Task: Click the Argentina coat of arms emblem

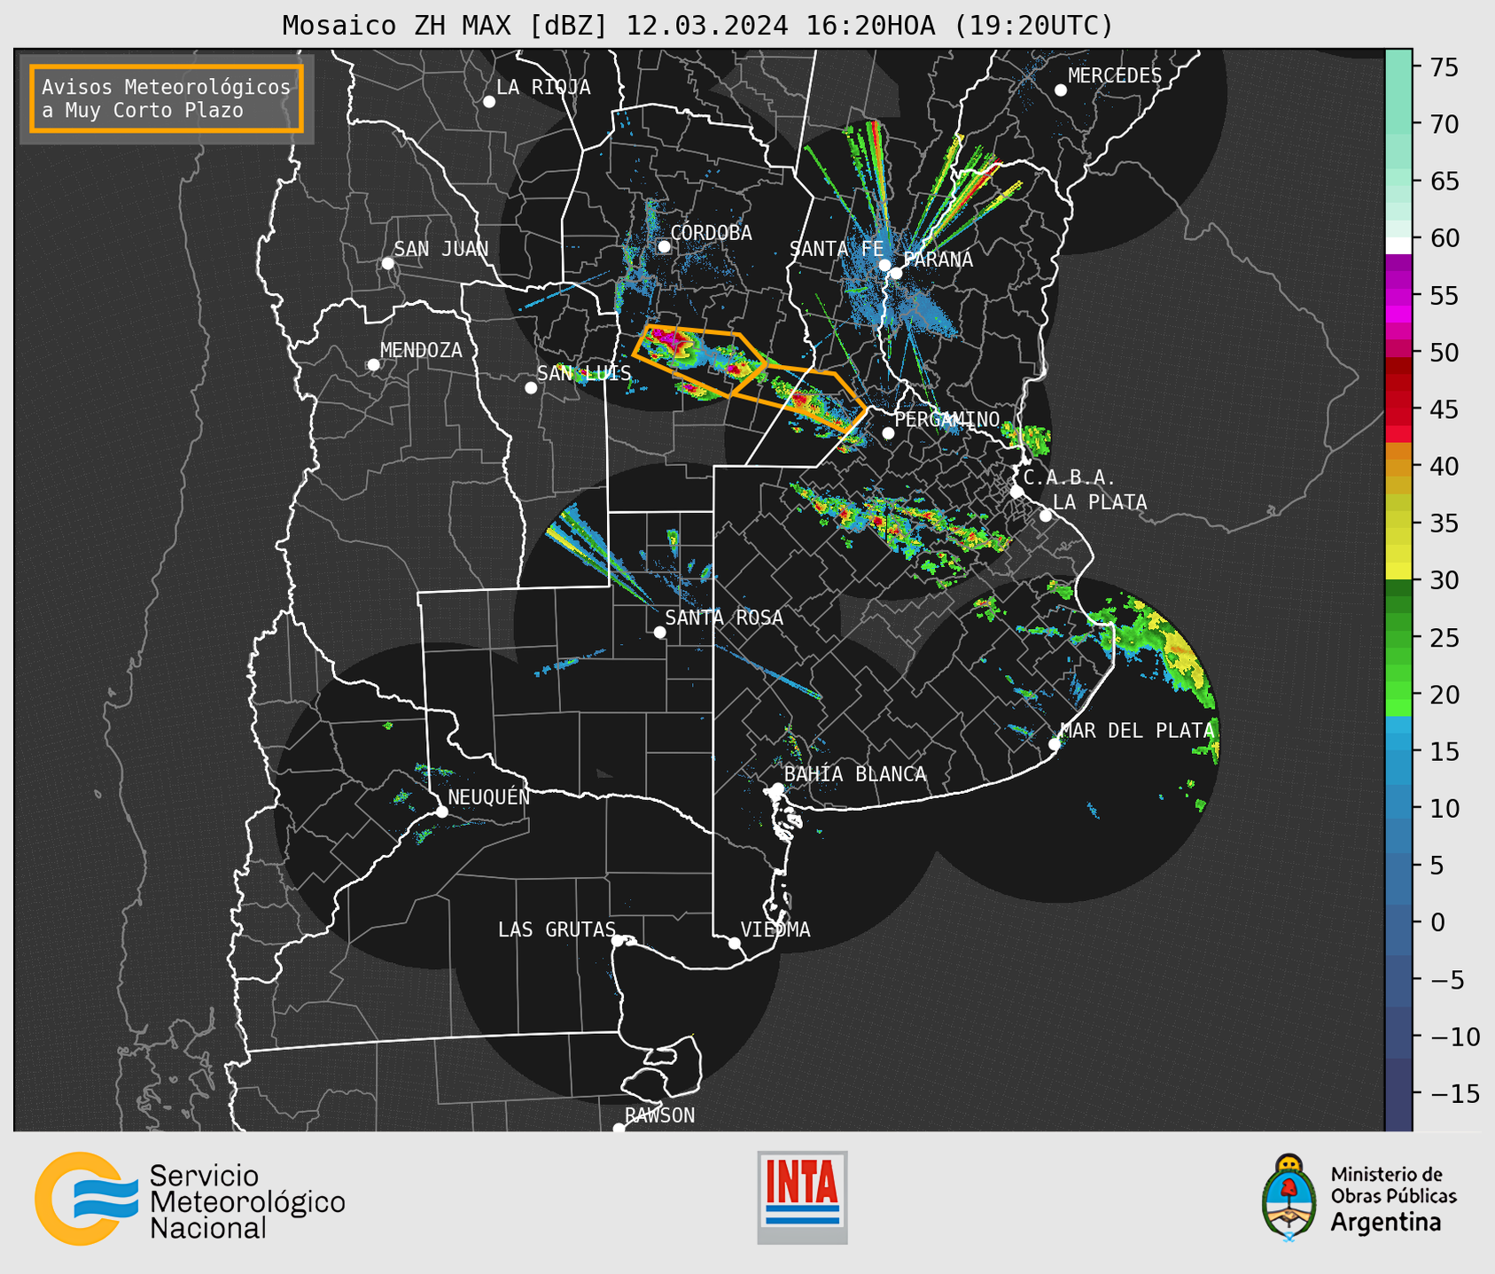Action: pyautogui.click(x=1289, y=1198)
